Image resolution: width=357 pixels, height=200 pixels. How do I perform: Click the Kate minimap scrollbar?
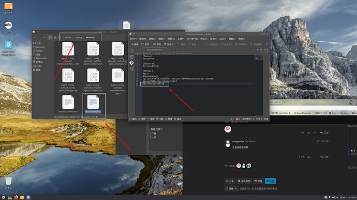[x=259, y=85]
